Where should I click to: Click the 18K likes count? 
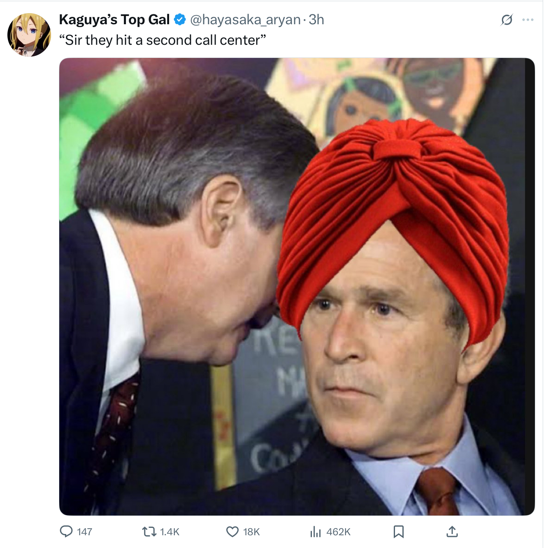(x=251, y=532)
